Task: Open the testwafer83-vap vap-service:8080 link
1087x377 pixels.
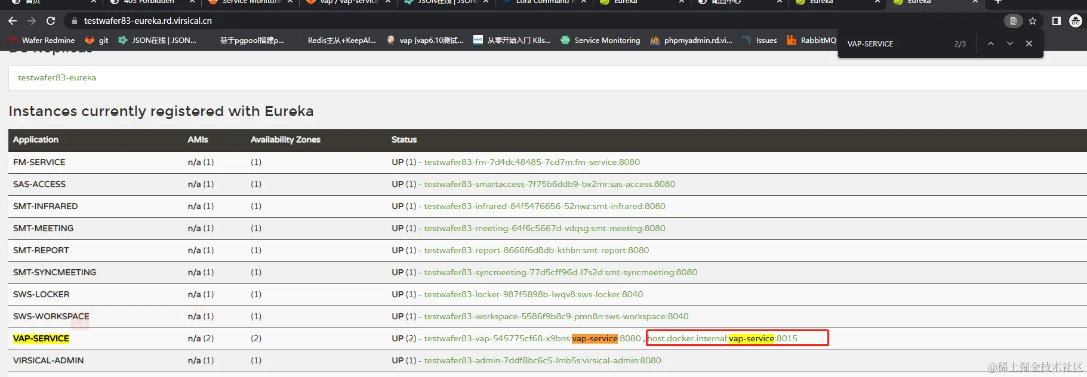Action: pyautogui.click(x=532, y=338)
